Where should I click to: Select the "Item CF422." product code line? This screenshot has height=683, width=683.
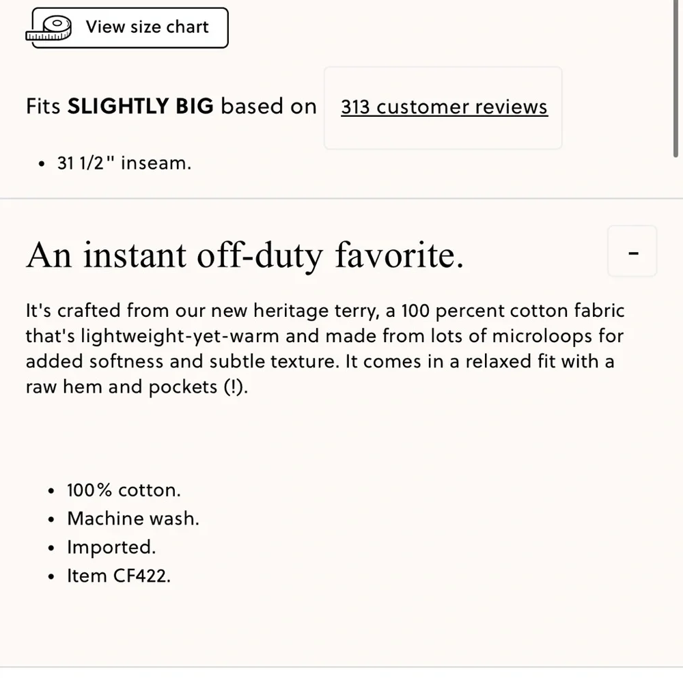(119, 576)
